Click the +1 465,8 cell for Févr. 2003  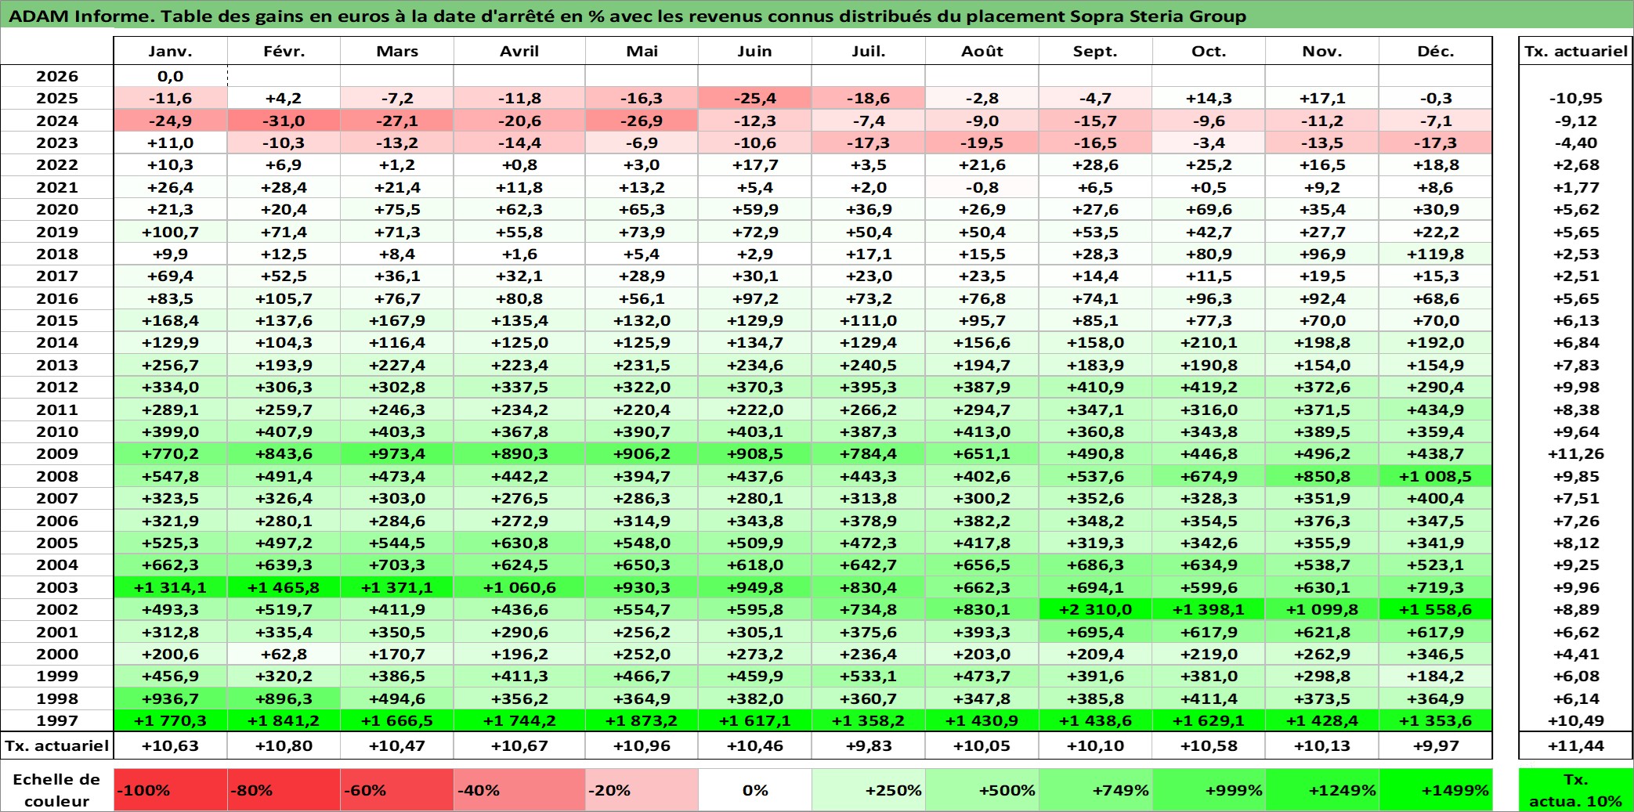(284, 587)
